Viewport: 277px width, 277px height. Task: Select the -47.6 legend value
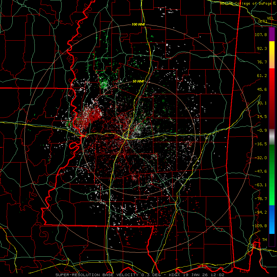[x=261, y=171]
